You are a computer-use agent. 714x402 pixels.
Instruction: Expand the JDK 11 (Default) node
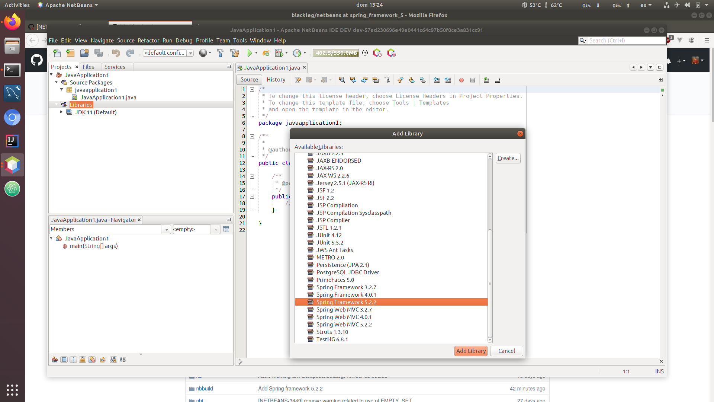point(61,112)
